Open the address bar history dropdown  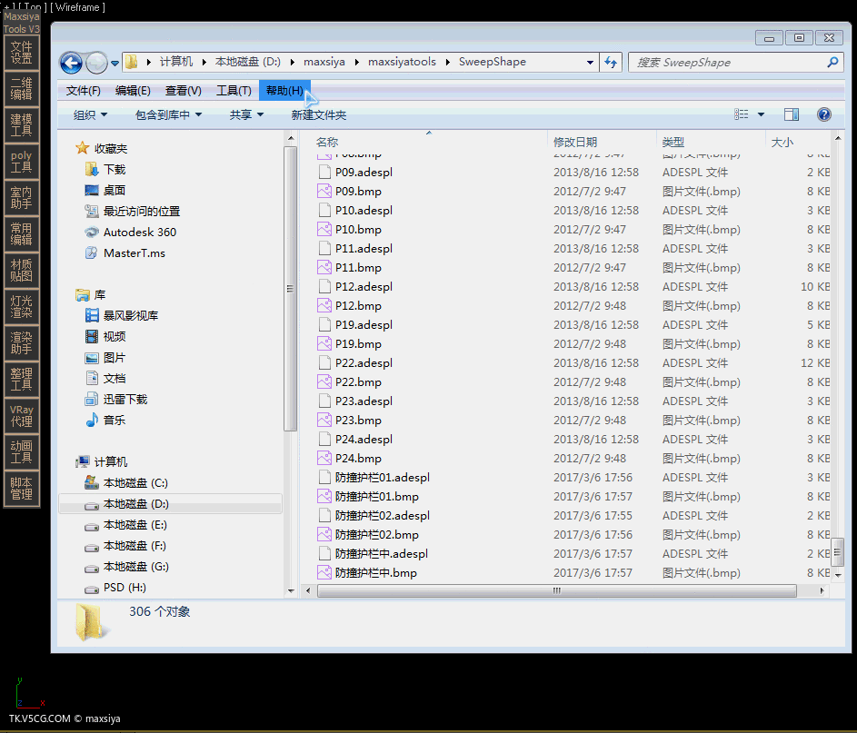(590, 63)
